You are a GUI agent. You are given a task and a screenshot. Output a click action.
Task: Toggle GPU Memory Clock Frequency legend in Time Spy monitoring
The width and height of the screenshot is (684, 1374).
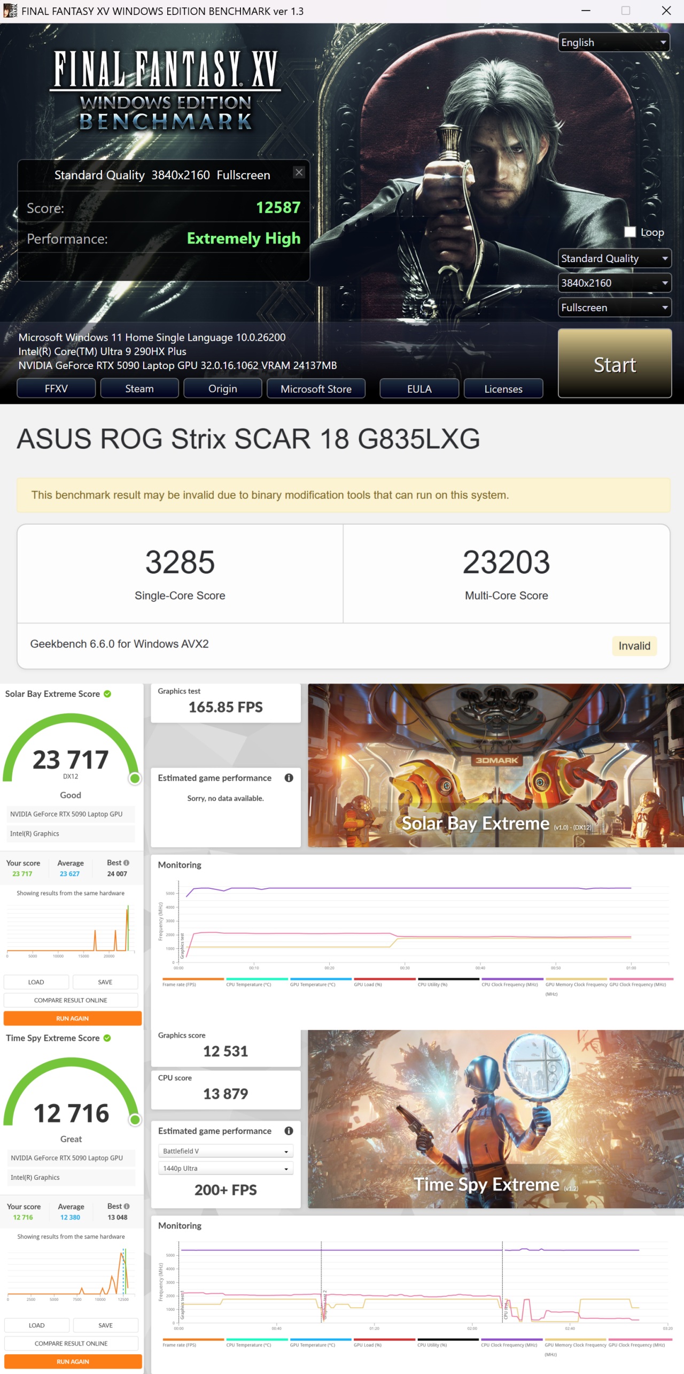click(576, 1347)
